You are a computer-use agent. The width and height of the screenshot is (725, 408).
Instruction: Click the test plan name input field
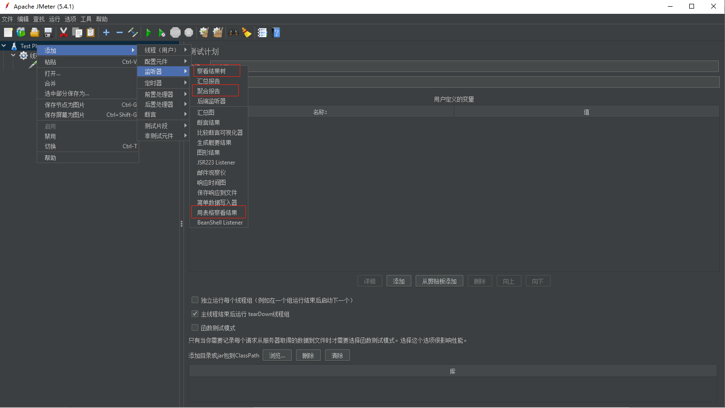click(x=464, y=66)
